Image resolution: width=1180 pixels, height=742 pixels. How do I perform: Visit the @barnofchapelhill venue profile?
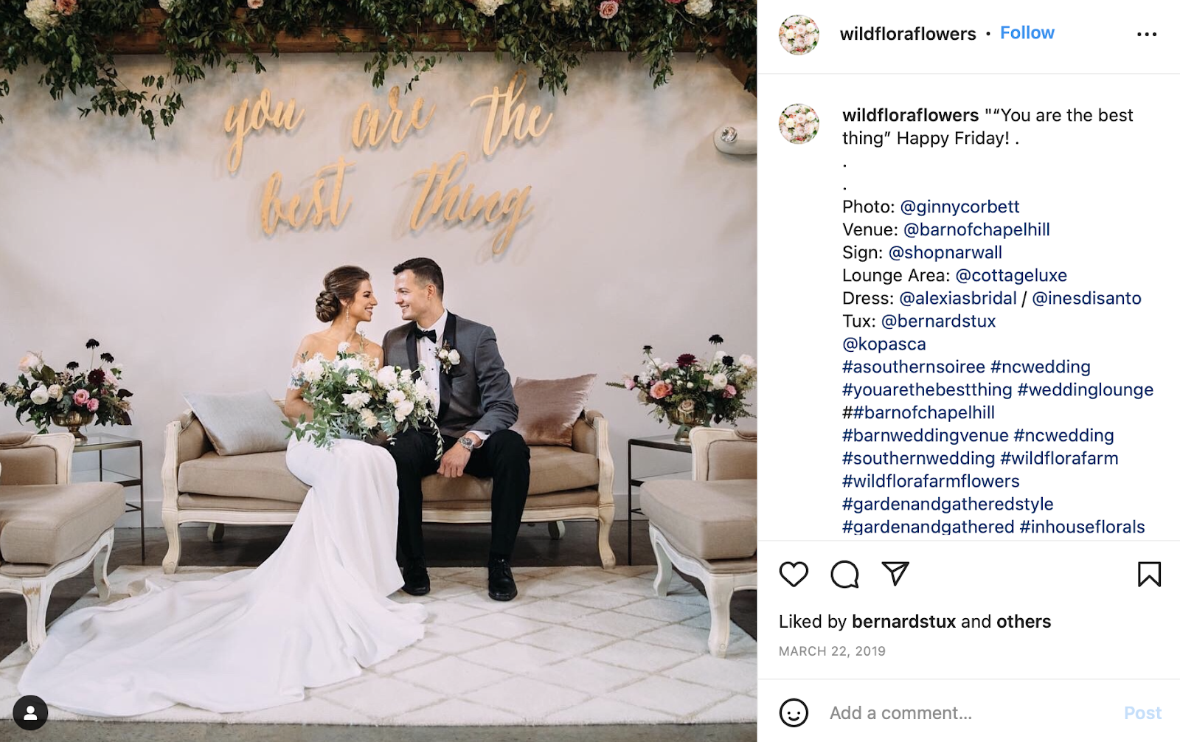(x=976, y=229)
